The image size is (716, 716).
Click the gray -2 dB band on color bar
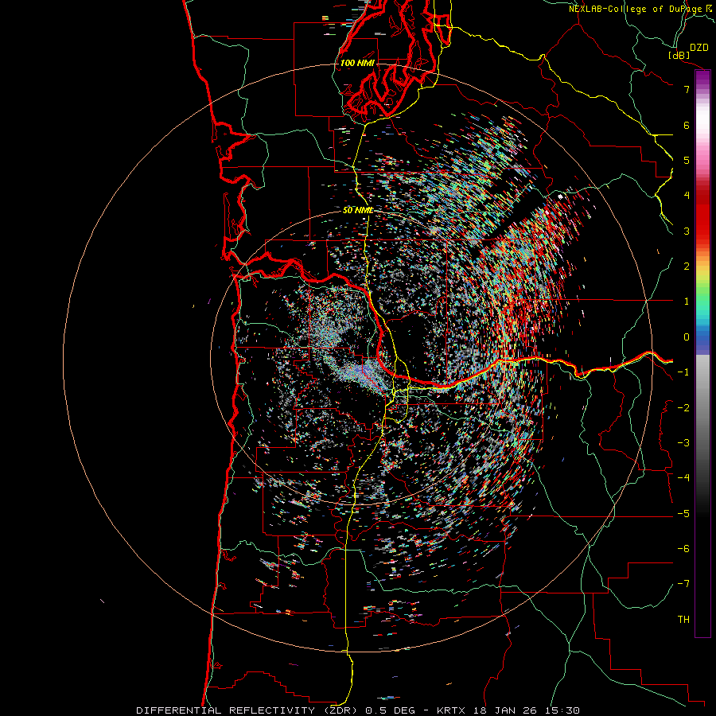coord(702,408)
